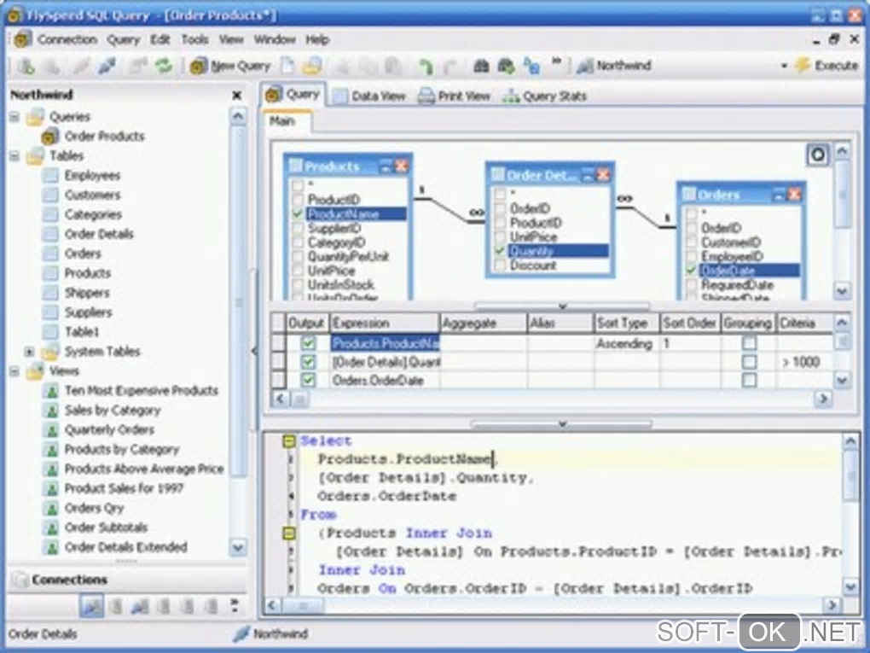Click the SQL editor horizontal scrollbar thumb
The image size is (870, 653).
pos(303,605)
